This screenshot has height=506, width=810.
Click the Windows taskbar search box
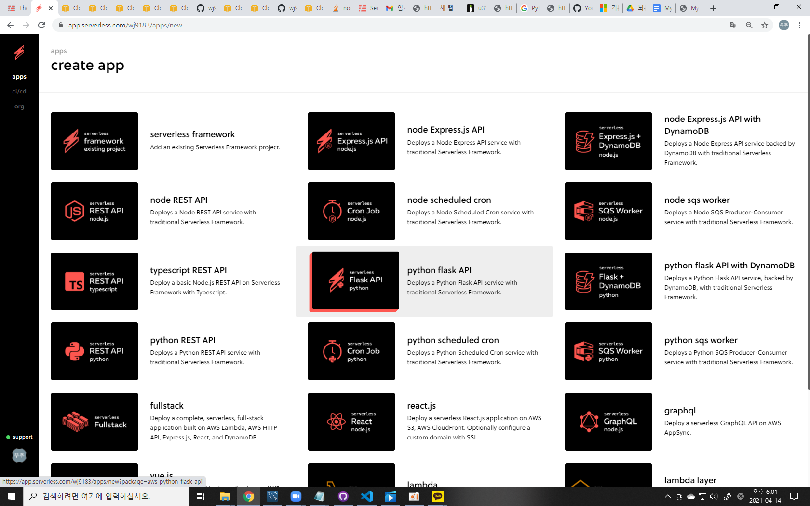click(106, 496)
